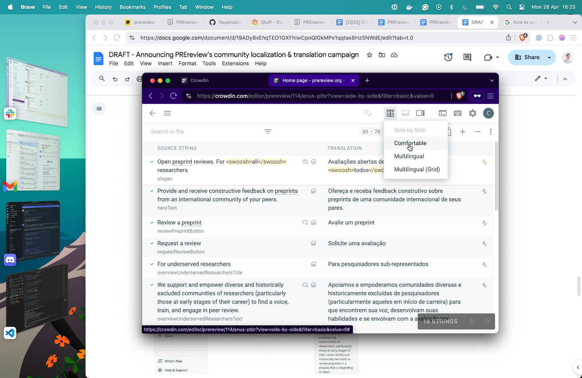Toggle approval check for slogan string
This screenshot has width=582, height=378.
point(152,162)
